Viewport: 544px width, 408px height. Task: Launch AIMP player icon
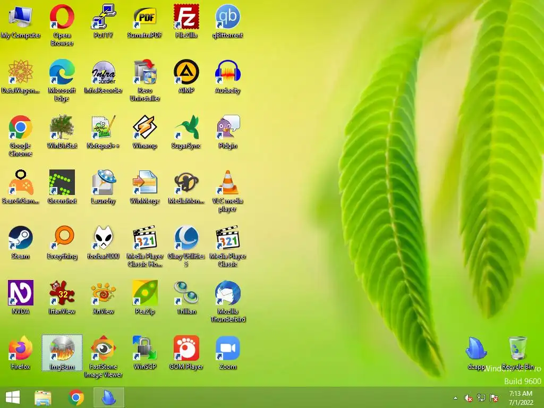click(x=186, y=76)
